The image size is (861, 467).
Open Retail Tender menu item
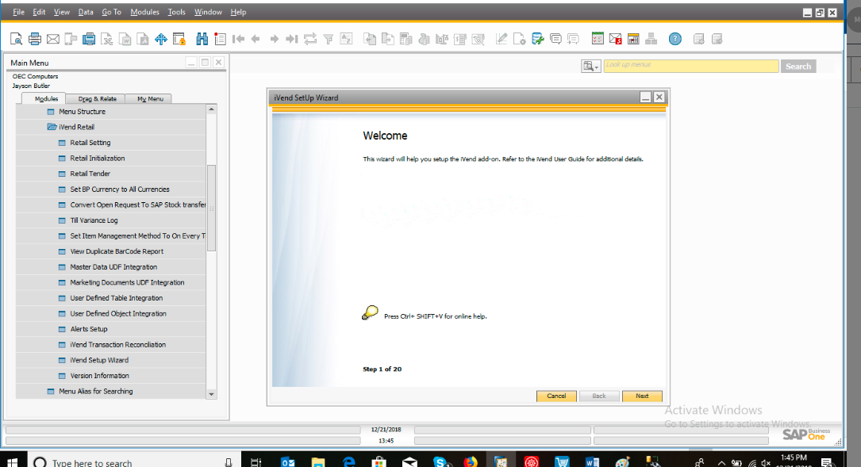coord(90,174)
